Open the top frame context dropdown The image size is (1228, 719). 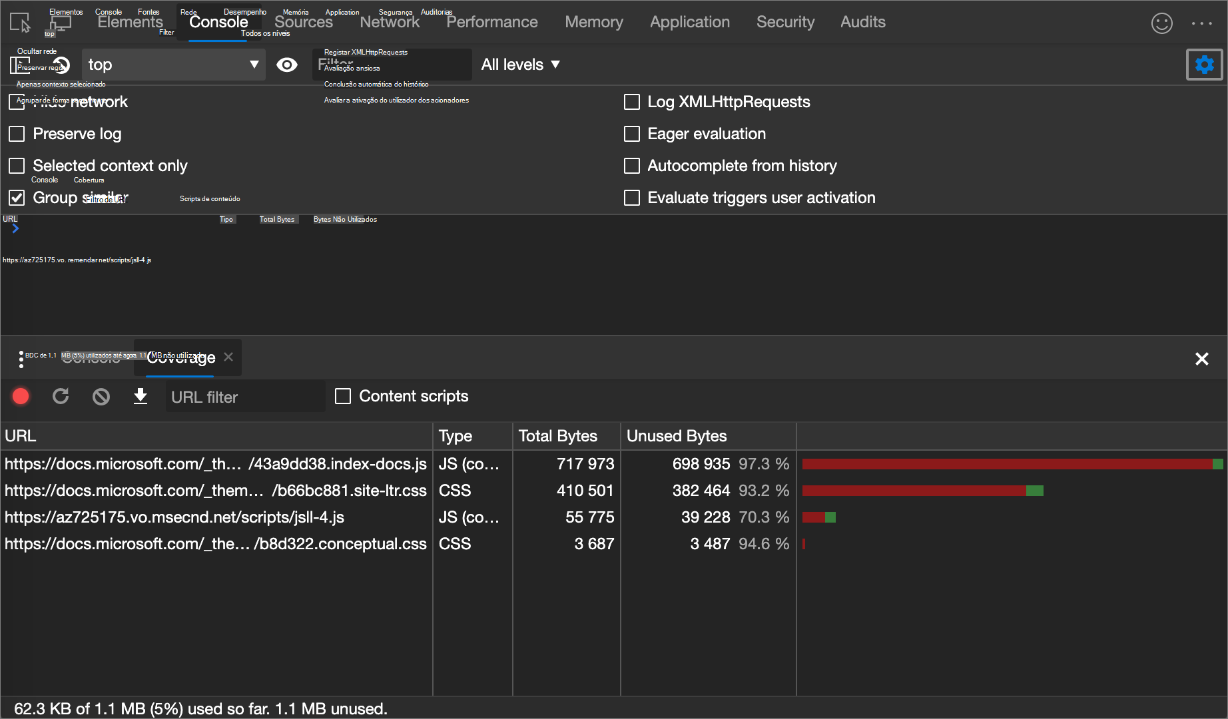point(173,65)
